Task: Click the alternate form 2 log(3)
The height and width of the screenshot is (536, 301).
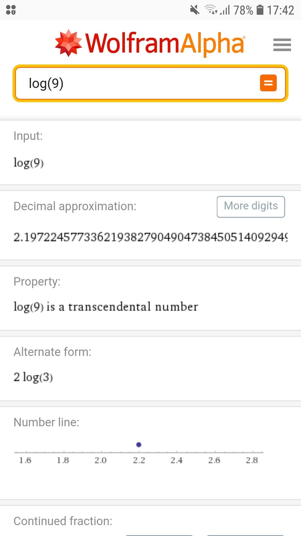Action: [33, 377]
